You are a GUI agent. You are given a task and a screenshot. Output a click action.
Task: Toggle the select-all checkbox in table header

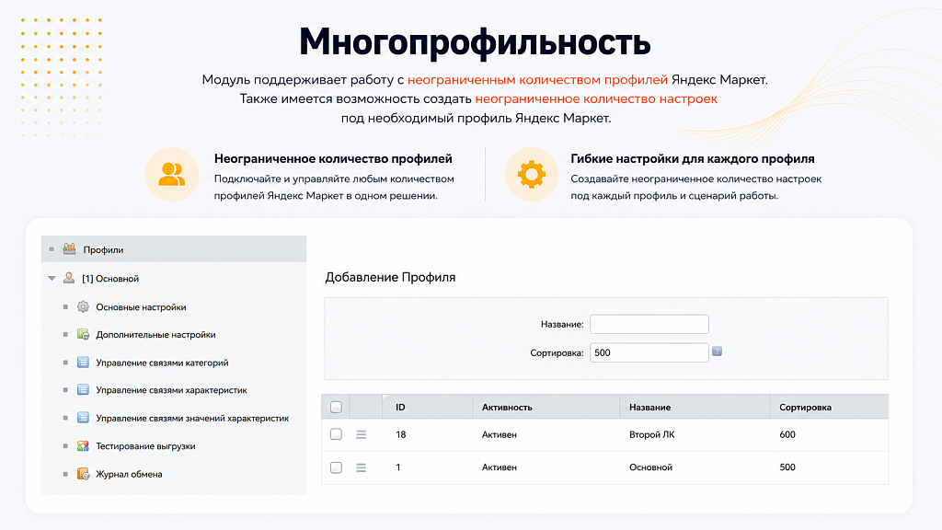[x=337, y=408]
